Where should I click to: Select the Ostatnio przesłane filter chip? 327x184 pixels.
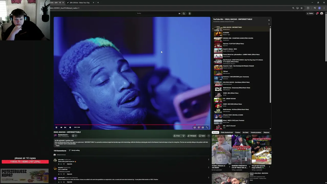256,132
